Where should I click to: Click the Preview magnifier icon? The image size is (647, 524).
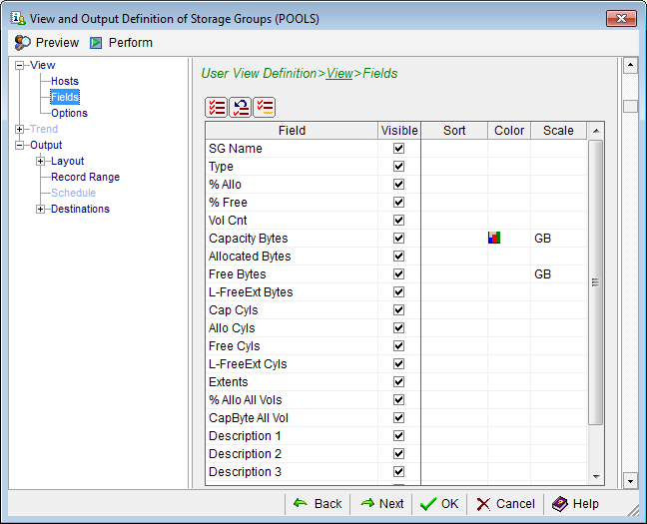click(22, 43)
